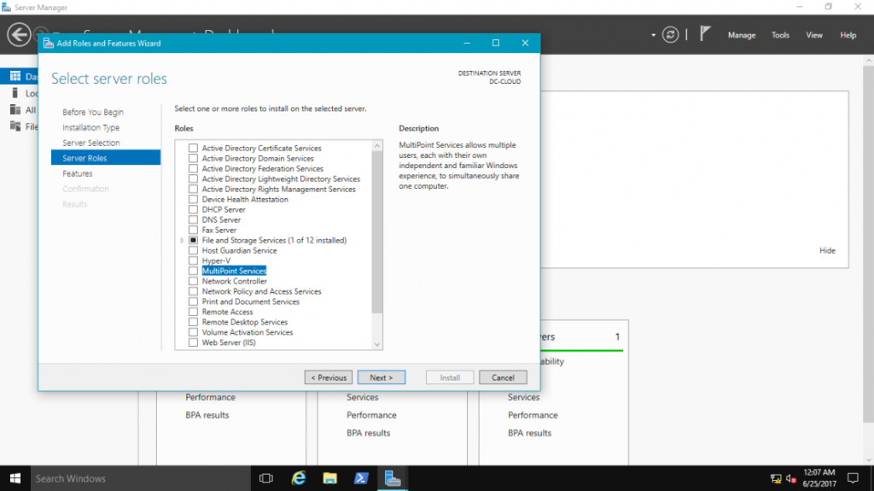The height and width of the screenshot is (491, 874).
Task: Open Tools menu in Server Manager
Action: (780, 35)
